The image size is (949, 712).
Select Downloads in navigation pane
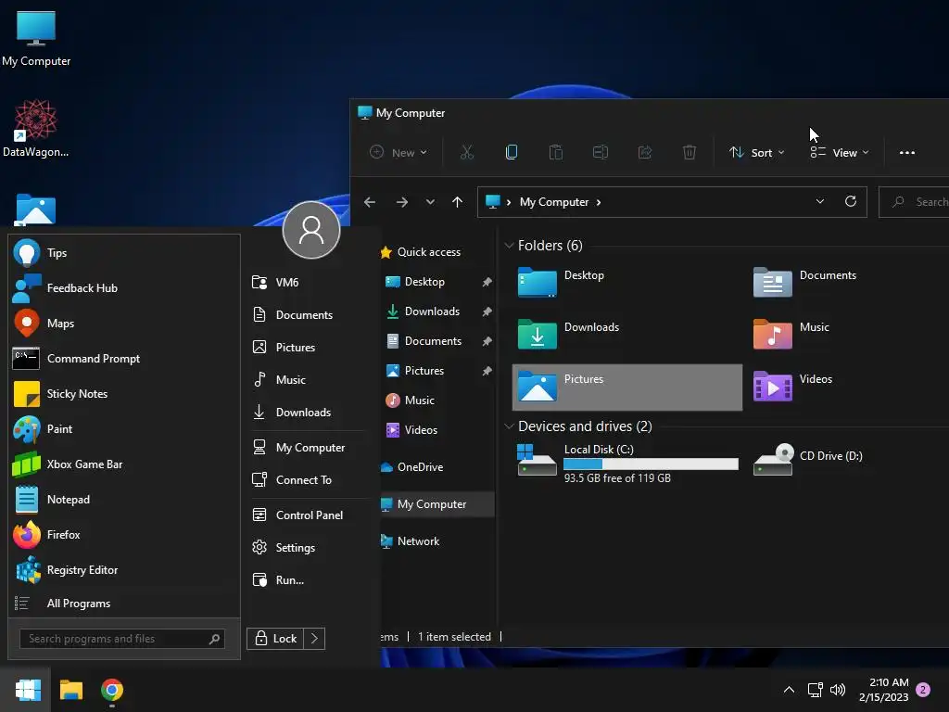pos(432,311)
